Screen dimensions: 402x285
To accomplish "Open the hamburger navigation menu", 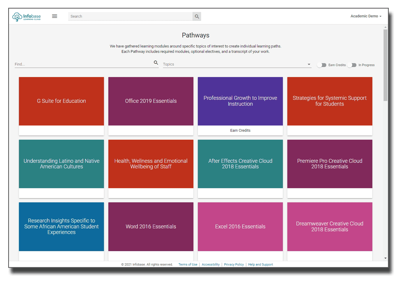I will pos(55,16).
